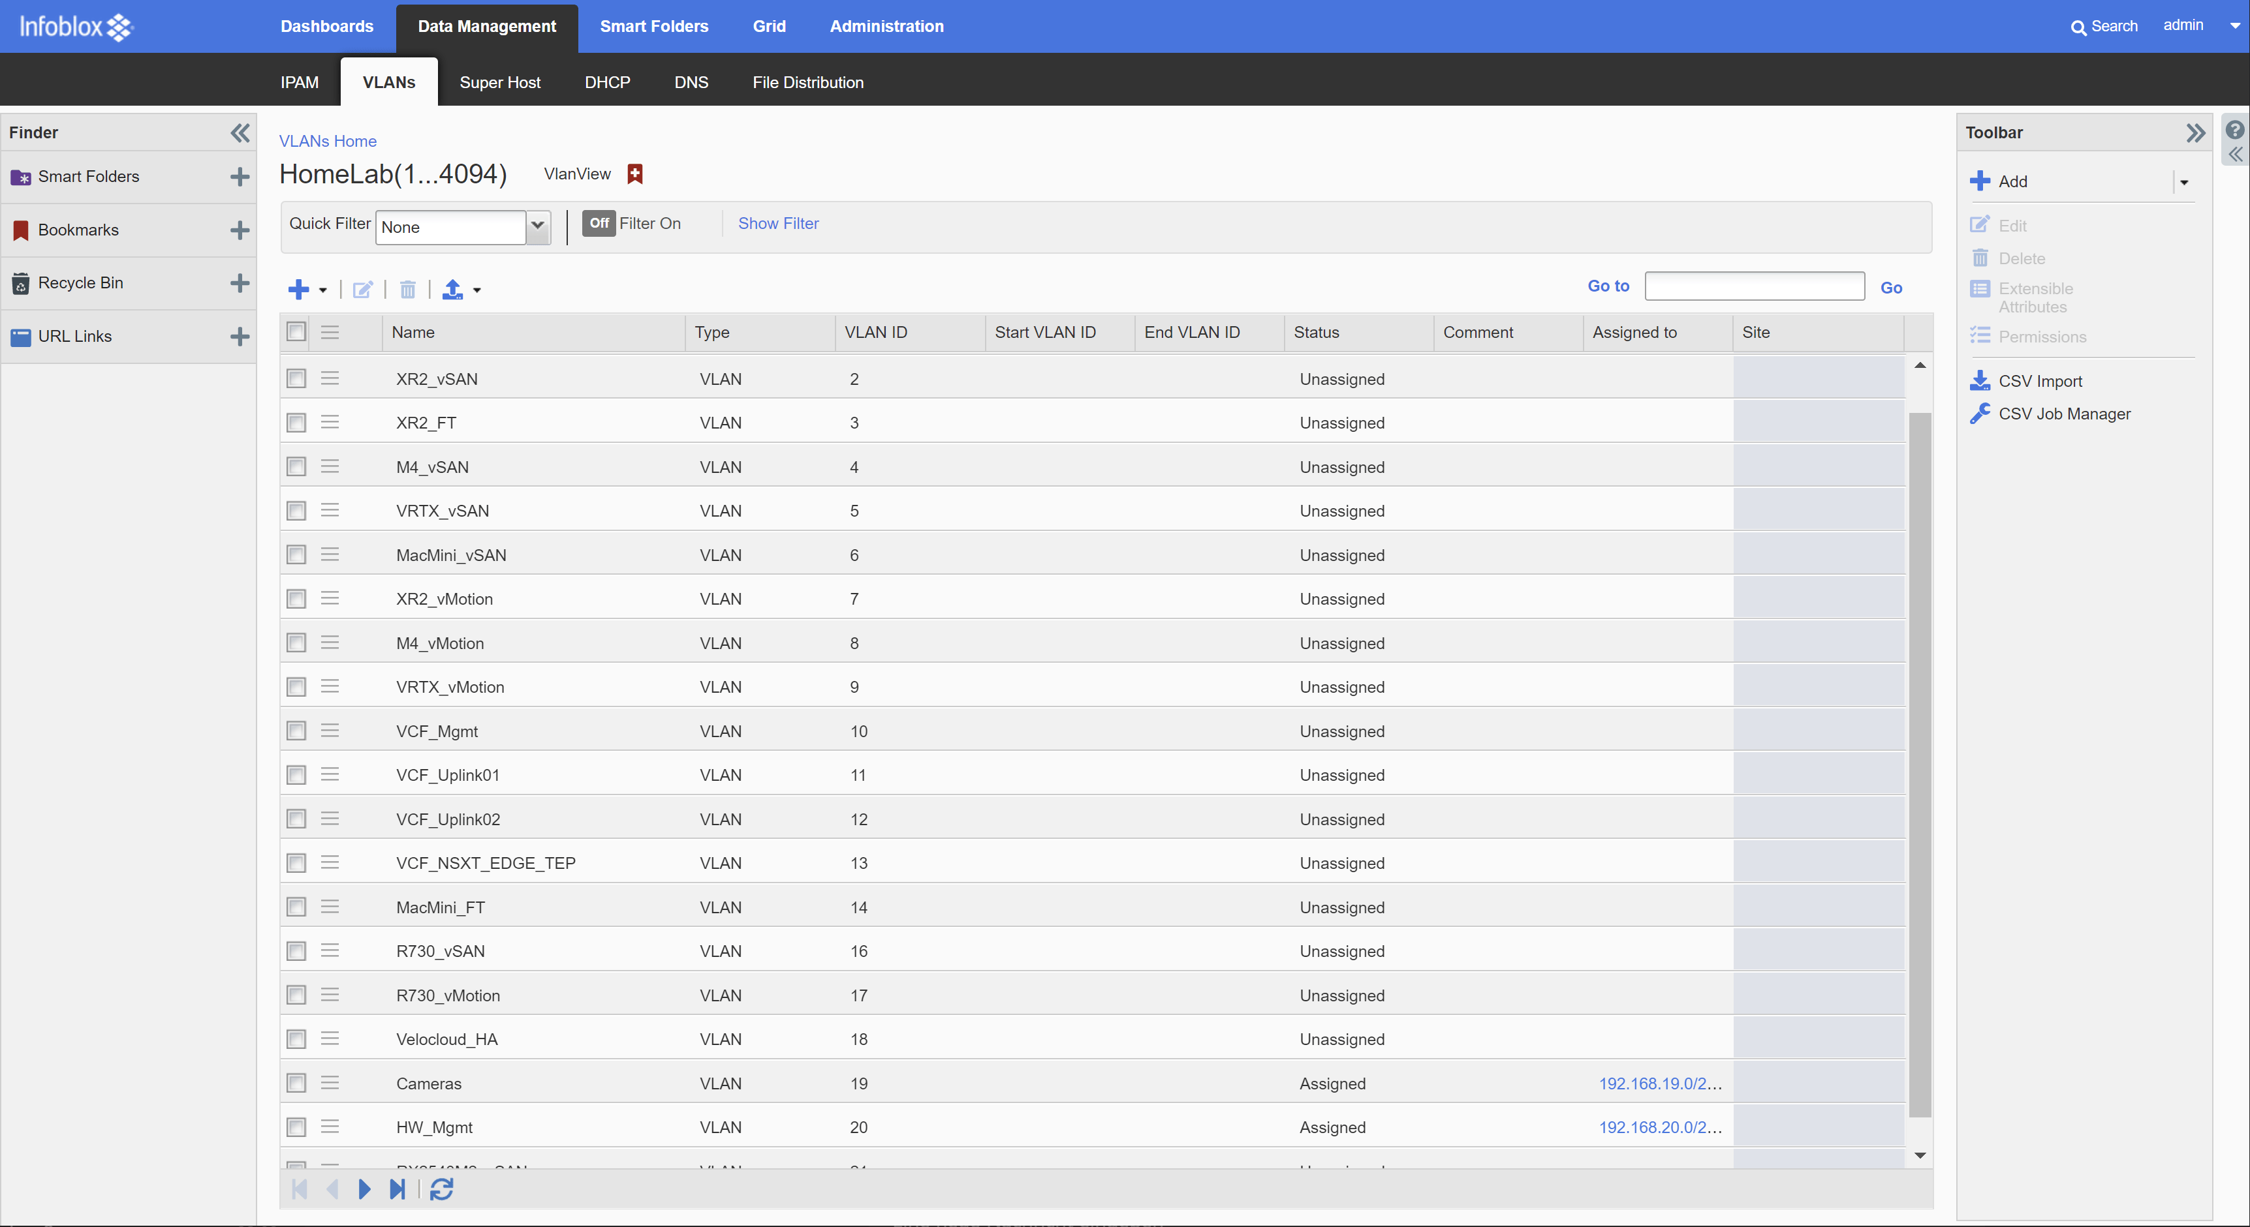Click the Show Filter link
The image size is (2250, 1227).
point(777,223)
